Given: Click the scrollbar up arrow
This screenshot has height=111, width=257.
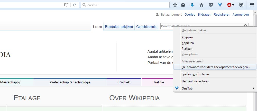Looking at the screenshot, I should (255, 12).
